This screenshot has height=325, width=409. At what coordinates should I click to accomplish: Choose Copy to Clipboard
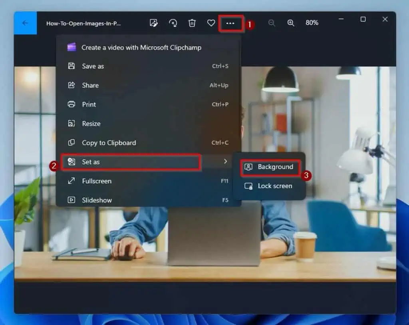[x=108, y=142]
